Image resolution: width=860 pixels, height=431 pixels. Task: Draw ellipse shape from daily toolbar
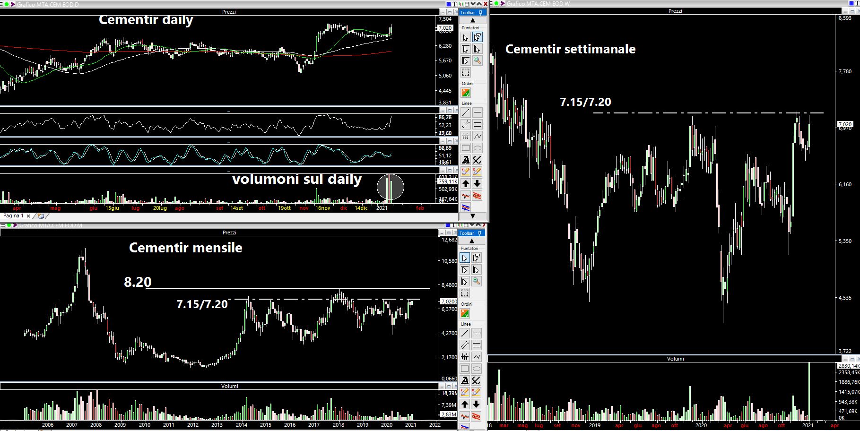(477, 148)
